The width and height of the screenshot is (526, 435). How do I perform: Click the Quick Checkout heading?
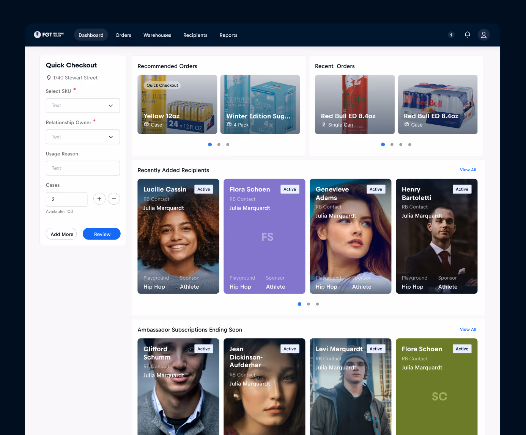click(x=71, y=65)
